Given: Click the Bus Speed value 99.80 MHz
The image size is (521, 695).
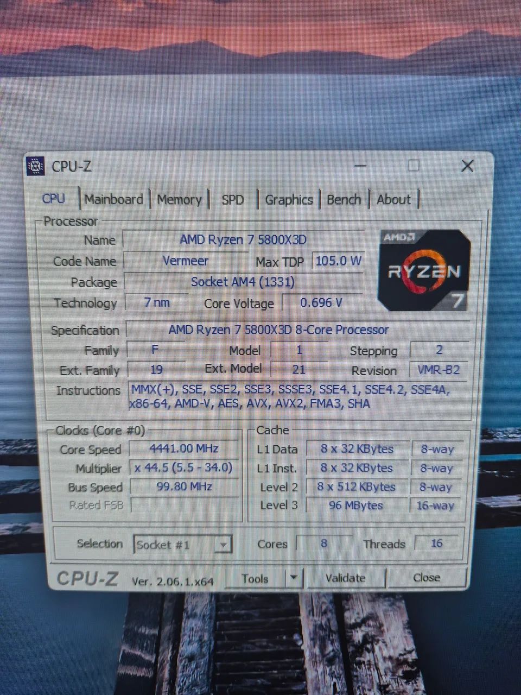Looking at the screenshot, I should (184, 486).
